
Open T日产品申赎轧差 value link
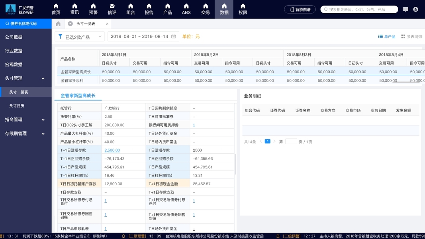(x=106, y=229)
